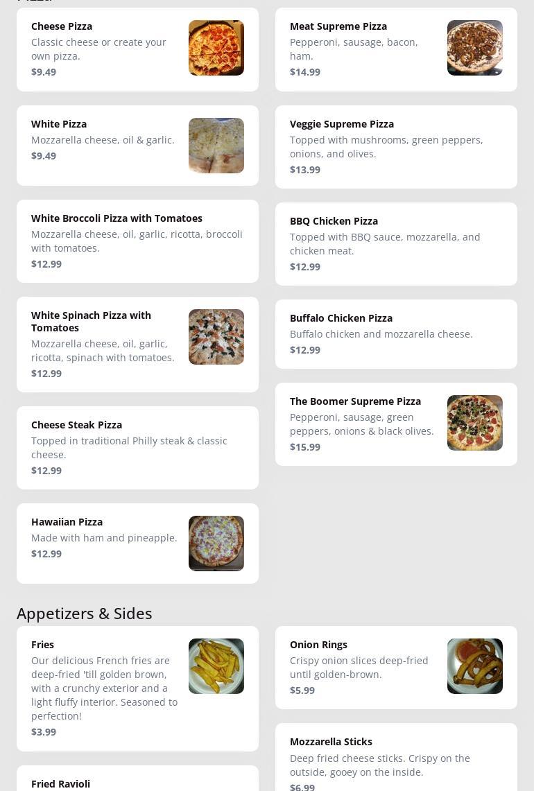This screenshot has height=791, width=534.
Task: Select the Onion Rings image
Action: [474, 666]
